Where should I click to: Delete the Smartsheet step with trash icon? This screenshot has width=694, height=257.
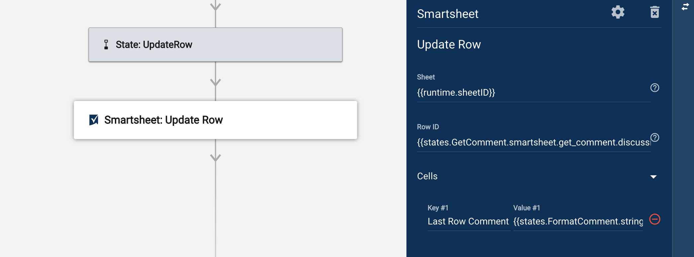coord(654,12)
